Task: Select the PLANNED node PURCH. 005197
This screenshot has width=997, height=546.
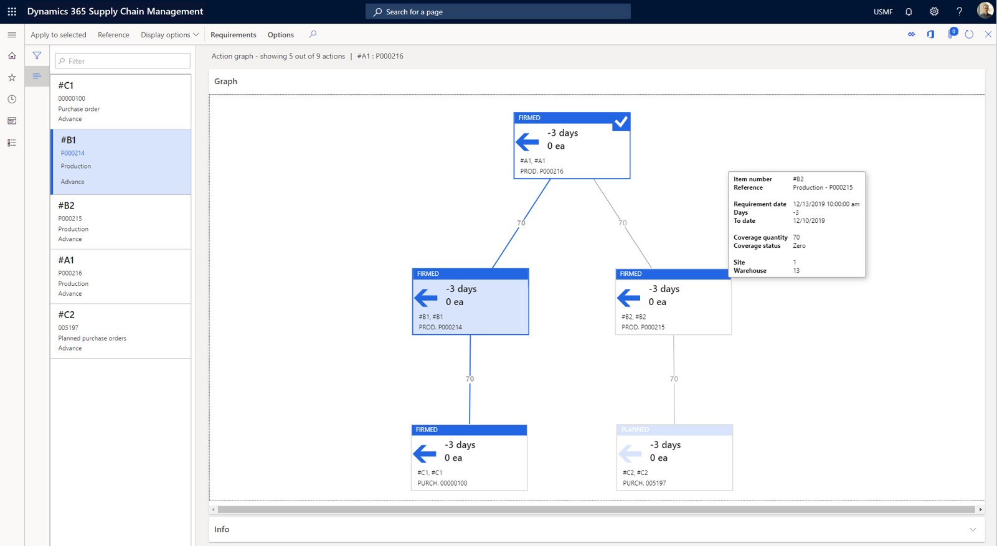Action: 674,458
